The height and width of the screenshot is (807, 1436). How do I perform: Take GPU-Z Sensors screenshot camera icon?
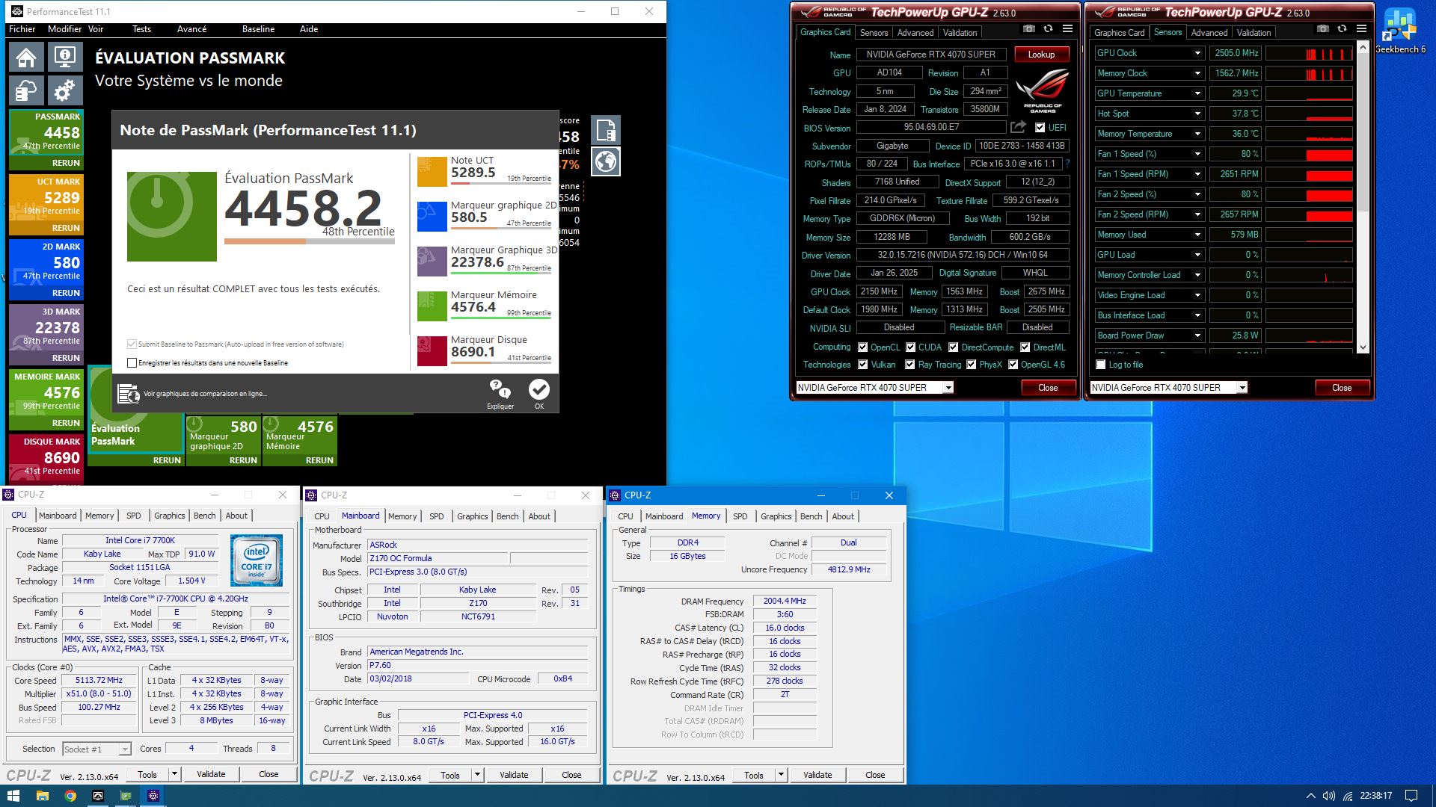click(1323, 29)
